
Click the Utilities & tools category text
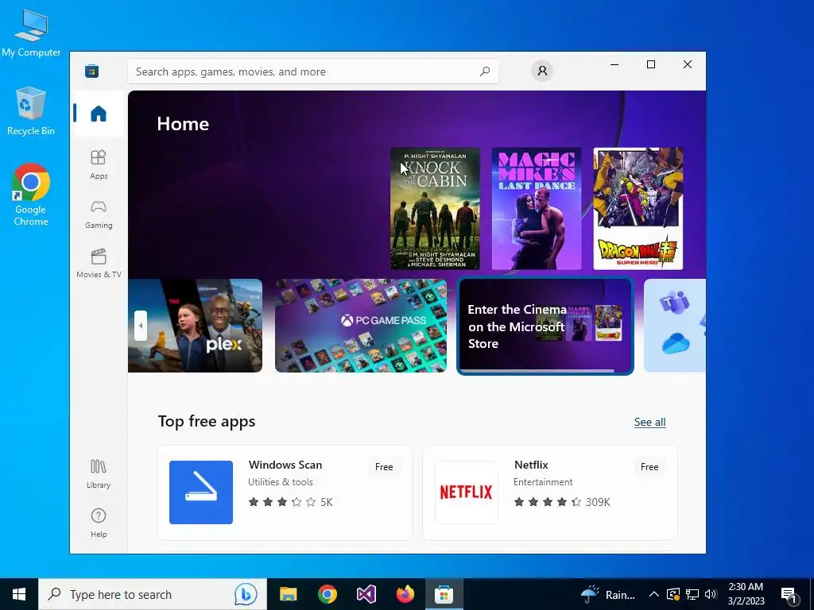pos(281,482)
